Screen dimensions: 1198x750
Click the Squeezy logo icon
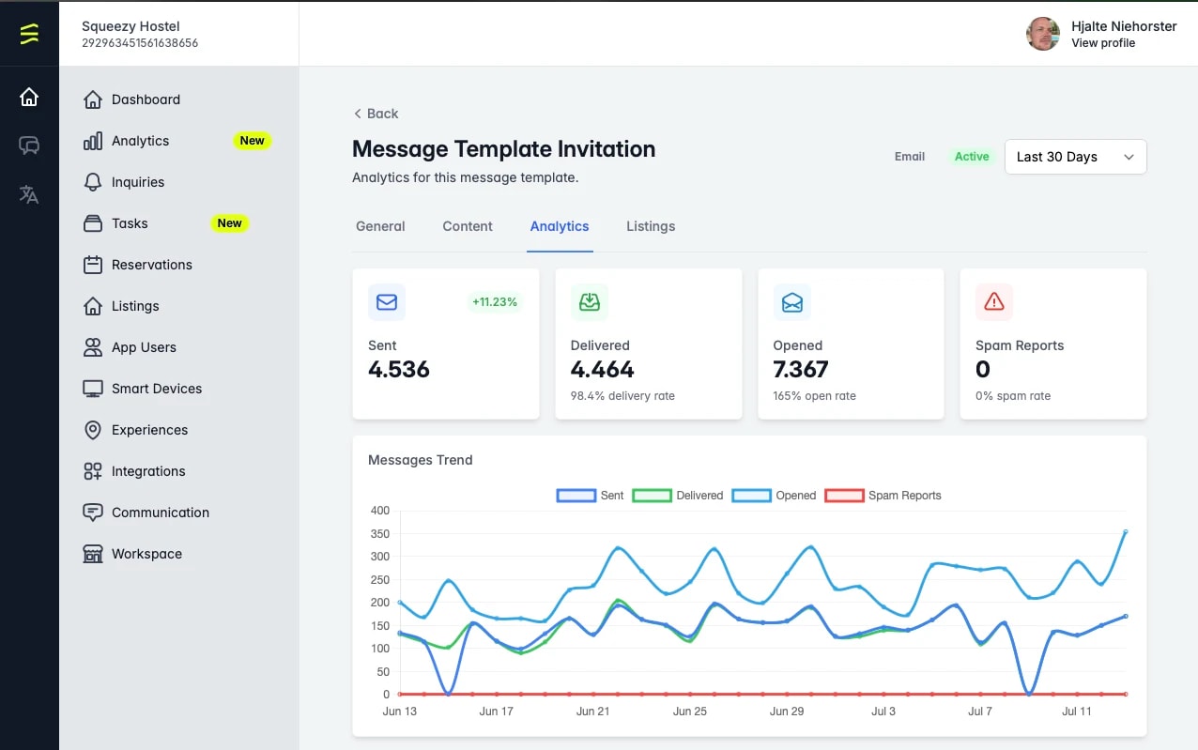tap(29, 34)
